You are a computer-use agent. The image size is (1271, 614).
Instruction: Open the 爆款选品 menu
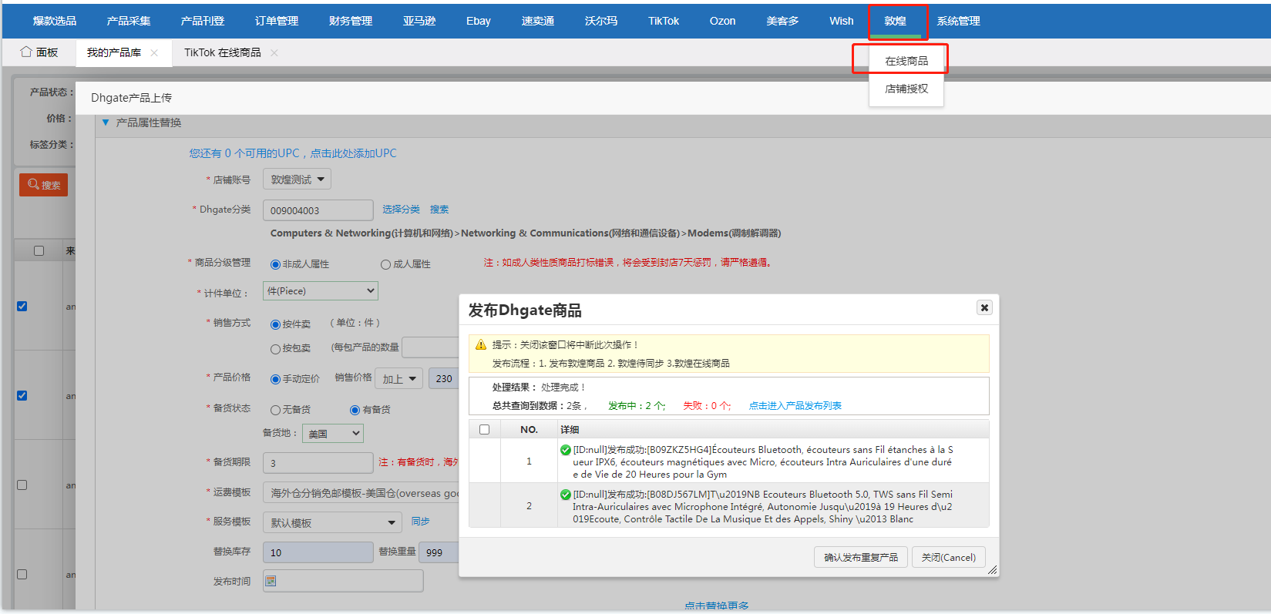point(54,21)
